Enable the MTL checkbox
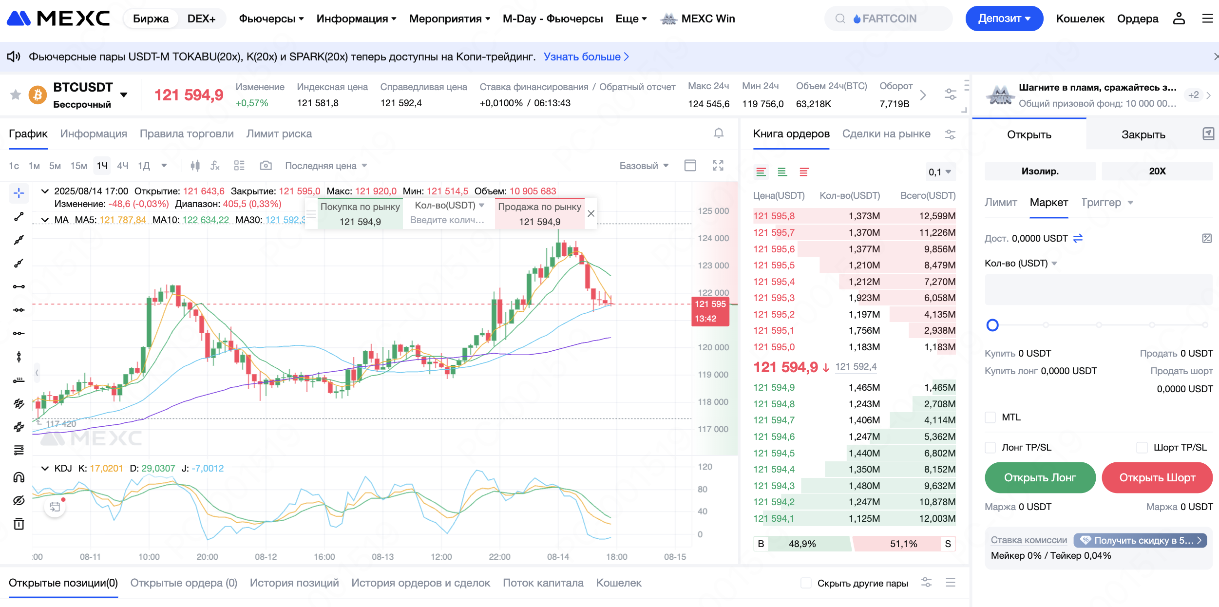This screenshot has width=1219, height=607. point(990,417)
